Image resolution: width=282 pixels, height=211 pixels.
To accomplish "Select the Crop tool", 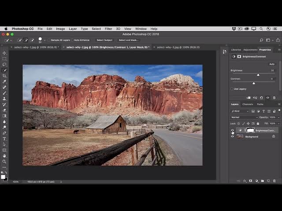I will (x=4, y=76).
